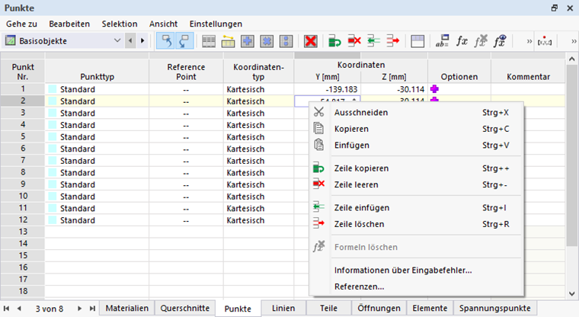Click the red clear-row toolbar icon

tap(354, 41)
